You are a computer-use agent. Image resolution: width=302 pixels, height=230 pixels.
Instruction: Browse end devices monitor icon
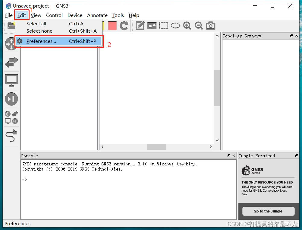[x=11, y=81]
